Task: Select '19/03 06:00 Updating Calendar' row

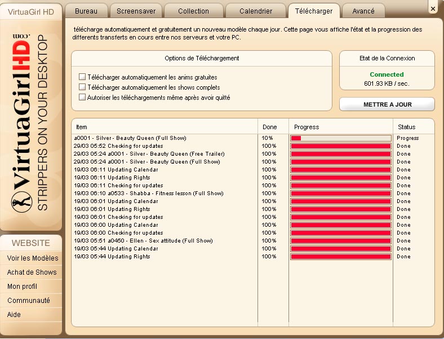Action: 252,225
